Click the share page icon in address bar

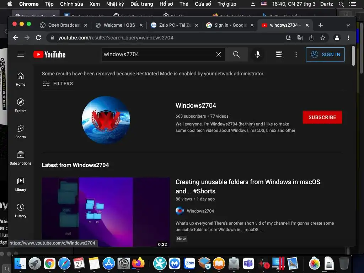tap(311, 38)
